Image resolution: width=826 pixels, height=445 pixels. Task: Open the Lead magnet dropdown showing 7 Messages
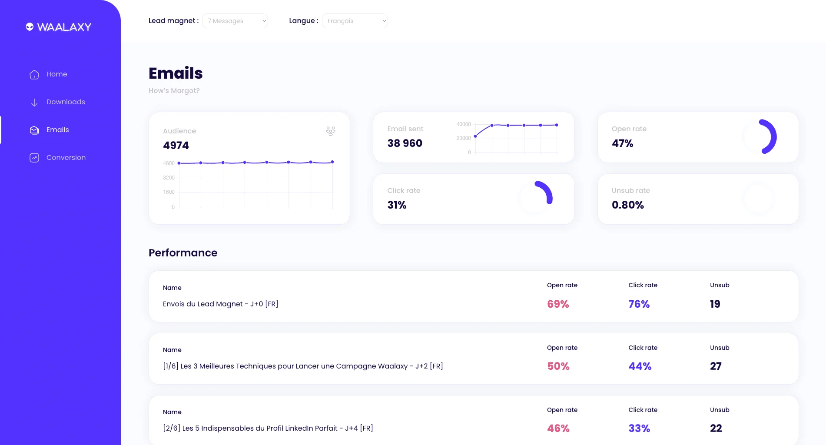235,21
